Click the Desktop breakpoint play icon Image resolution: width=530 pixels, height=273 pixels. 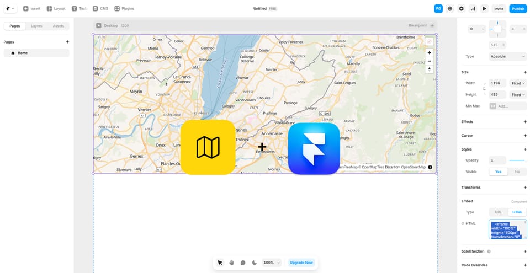point(98,26)
